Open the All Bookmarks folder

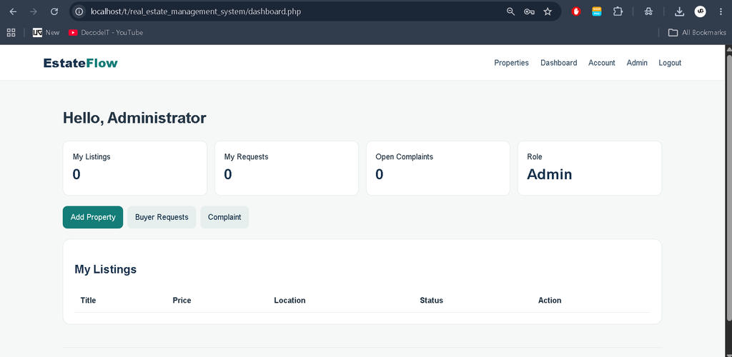pos(697,33)
